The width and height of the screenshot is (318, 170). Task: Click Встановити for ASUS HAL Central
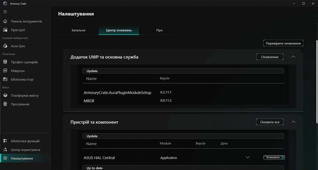point(274,158)
